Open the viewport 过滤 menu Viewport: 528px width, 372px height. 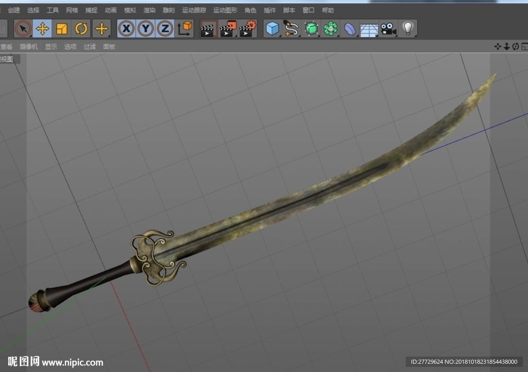(x=90, y=47)
